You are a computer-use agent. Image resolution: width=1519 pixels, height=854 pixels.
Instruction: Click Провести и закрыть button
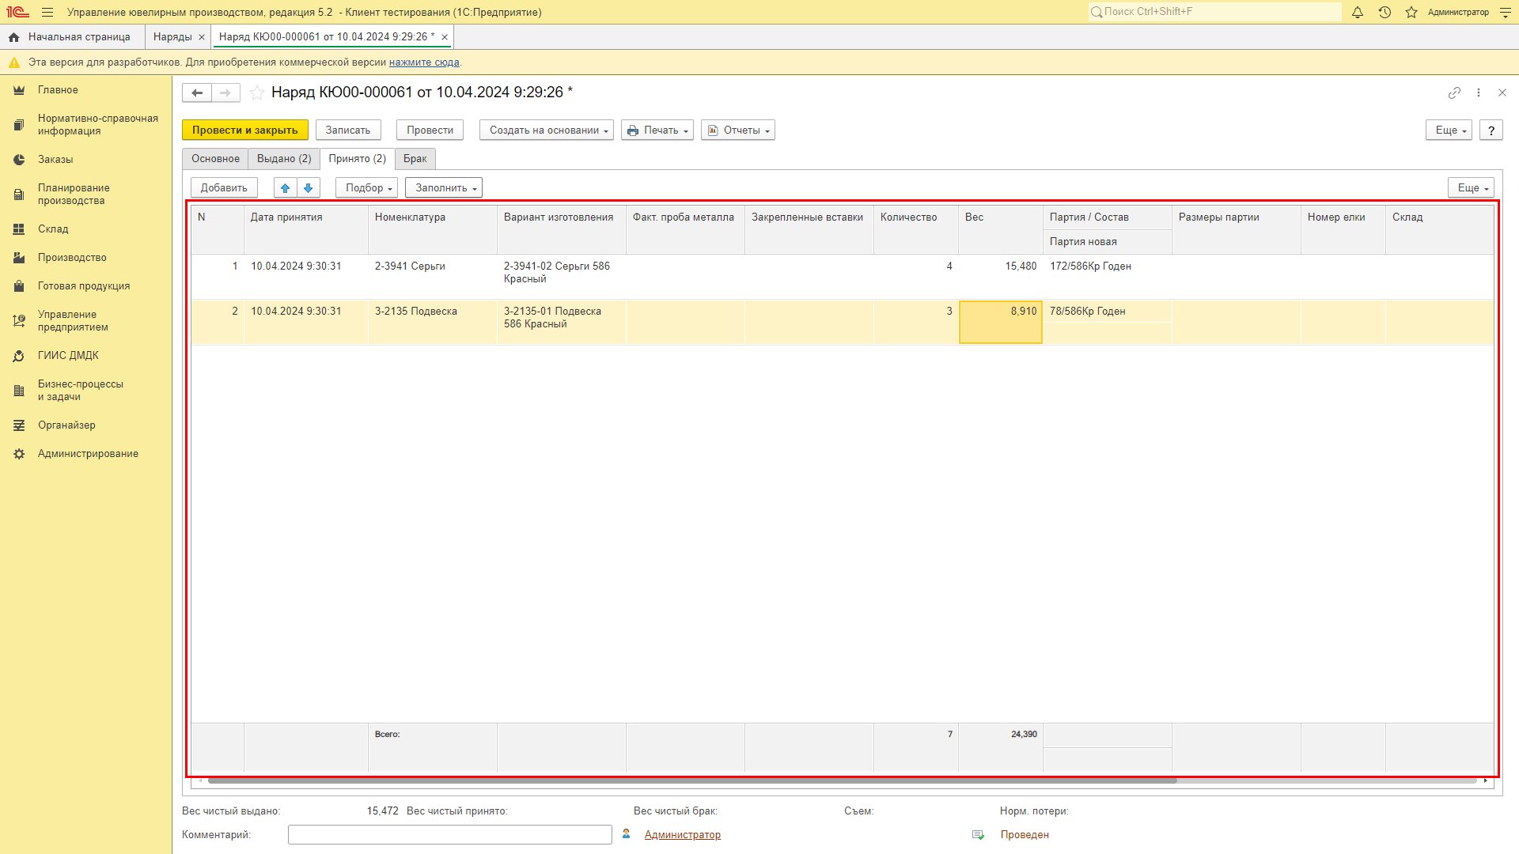(245, 130)
